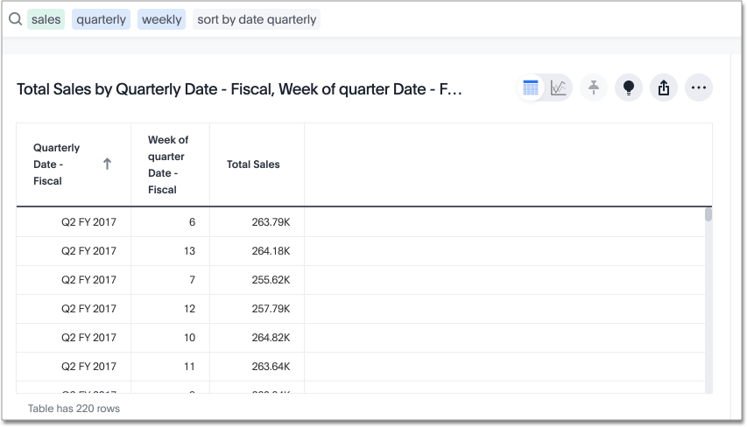This screenshot has width=747, height=427.
Task: Click the table's vertical scrollbar thumb
Action: click(708, 214)
